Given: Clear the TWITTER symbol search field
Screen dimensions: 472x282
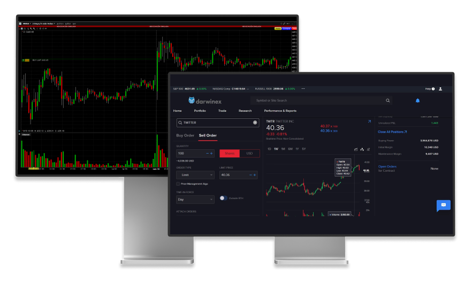Looking at the screenshot, I should tap(255, 123).
